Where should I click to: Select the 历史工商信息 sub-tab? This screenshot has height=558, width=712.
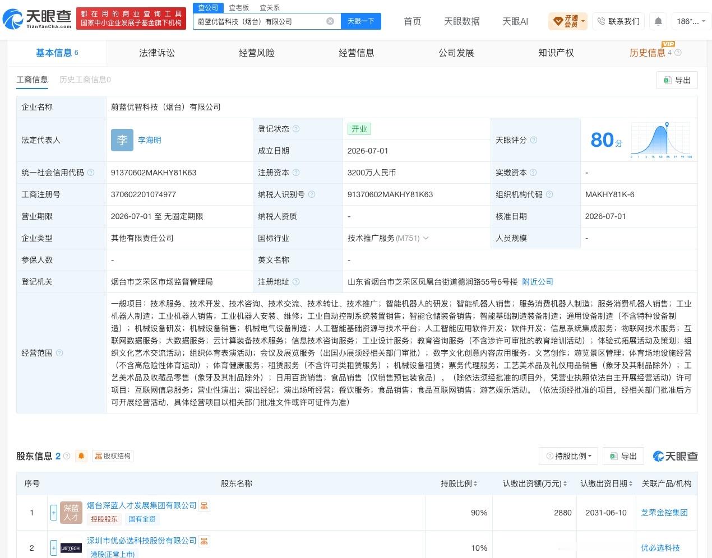(x=85, y=80)
